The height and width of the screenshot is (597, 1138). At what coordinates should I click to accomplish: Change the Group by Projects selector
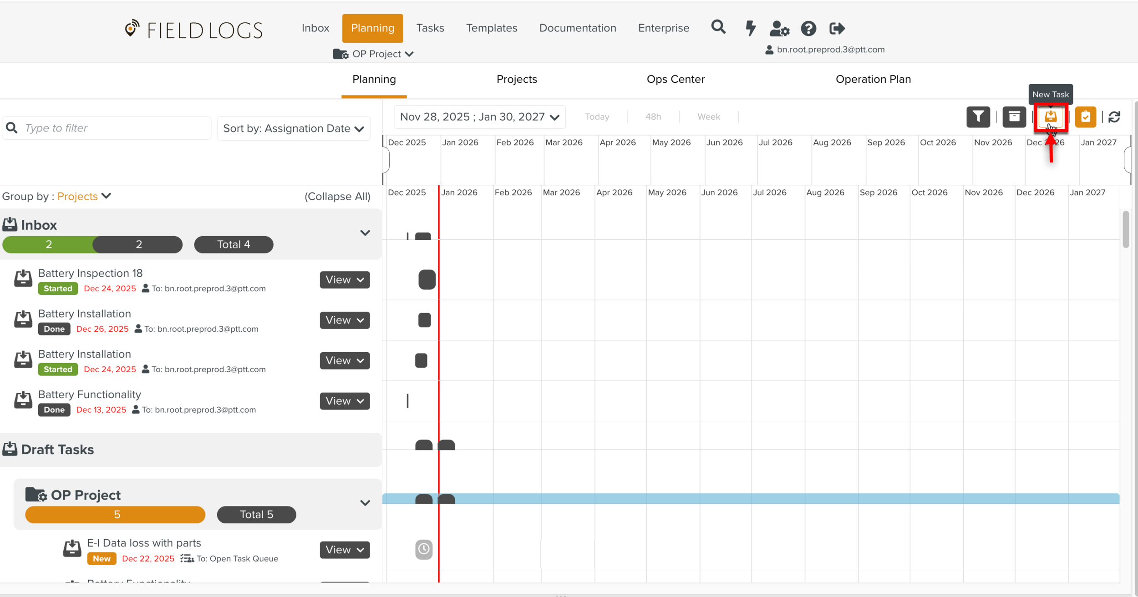click(84, 196)
